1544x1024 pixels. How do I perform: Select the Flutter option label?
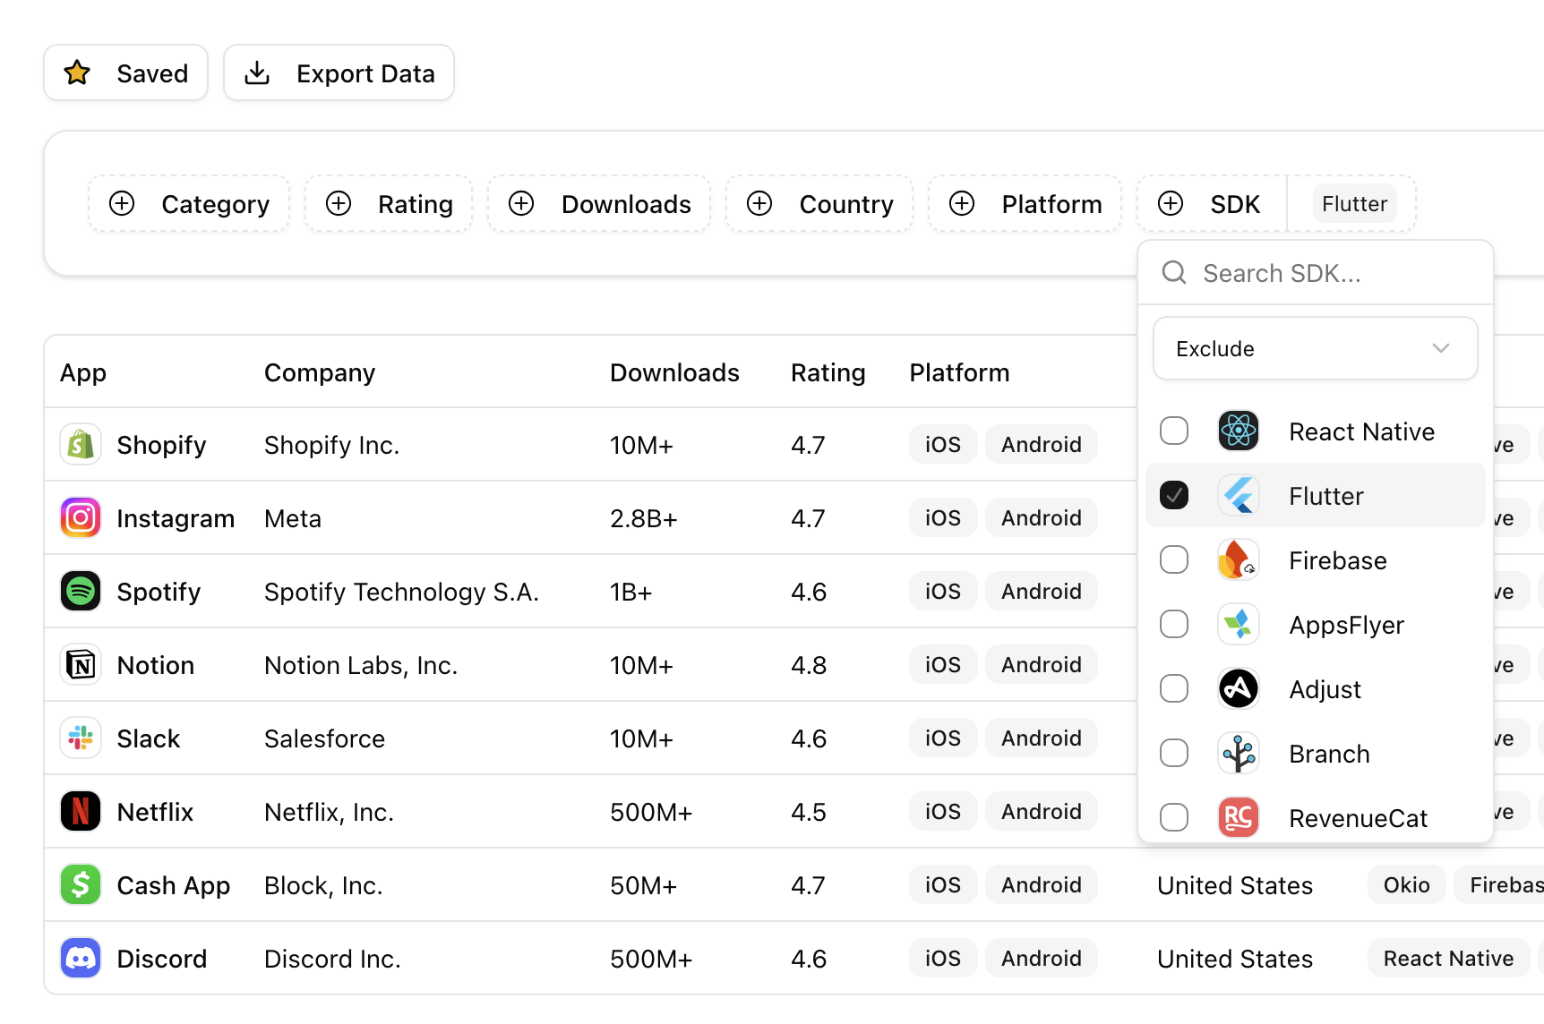click(x=1325, y=495)
